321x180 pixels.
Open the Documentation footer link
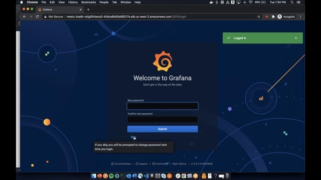click(121, 163)
